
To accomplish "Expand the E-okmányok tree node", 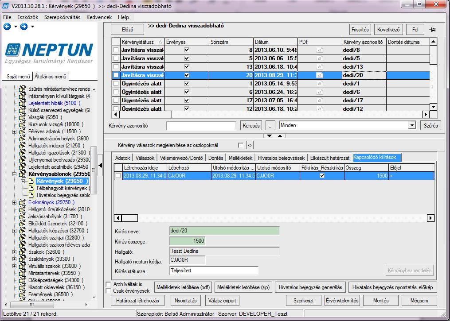I will click(x=14, y=202).
